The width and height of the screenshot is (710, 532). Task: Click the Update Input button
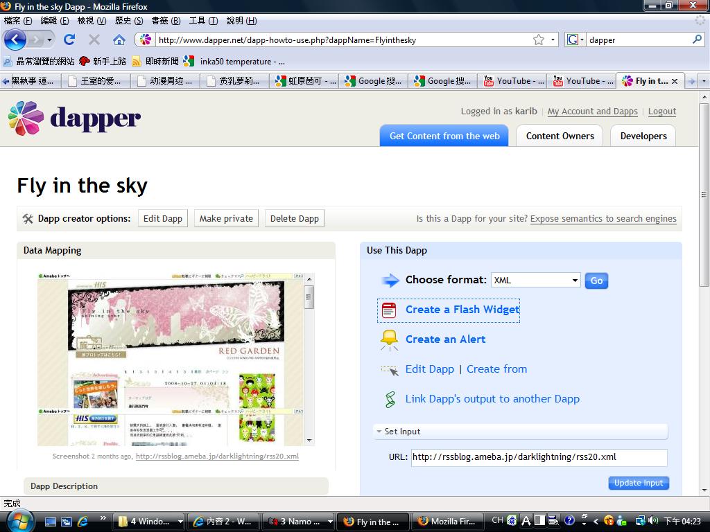point(639,483)
